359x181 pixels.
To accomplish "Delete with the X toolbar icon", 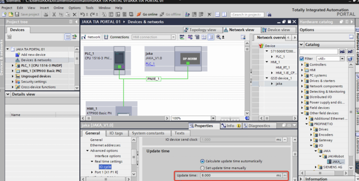I will pos(74,14).
